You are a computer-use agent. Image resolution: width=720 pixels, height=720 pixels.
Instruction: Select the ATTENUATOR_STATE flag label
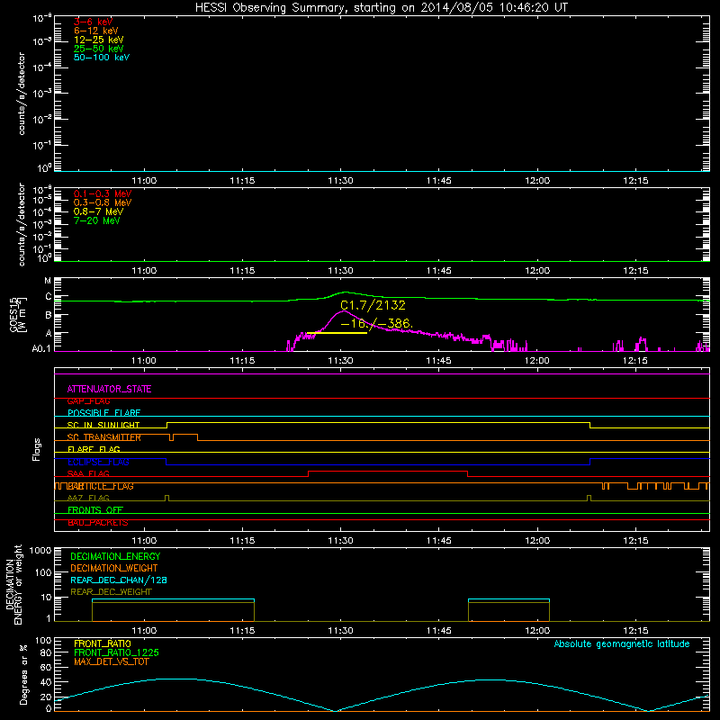click(x=109, y=389)
